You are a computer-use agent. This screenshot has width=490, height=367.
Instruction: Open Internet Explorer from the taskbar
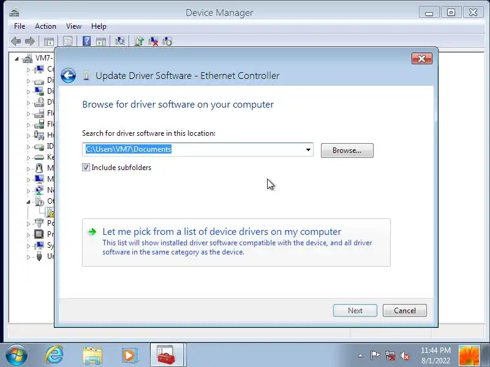coord(54,355)
